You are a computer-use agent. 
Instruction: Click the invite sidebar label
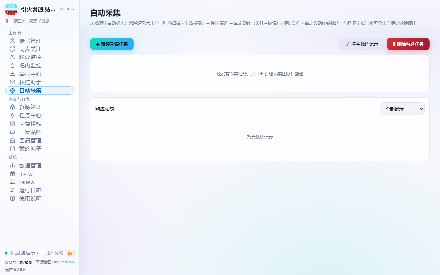click(26, 174)
